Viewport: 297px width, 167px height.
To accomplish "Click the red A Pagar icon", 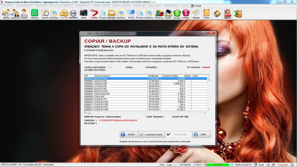I will coord(186,14).
